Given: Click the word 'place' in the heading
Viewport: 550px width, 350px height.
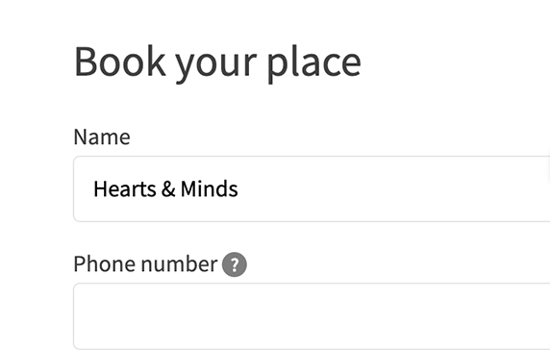Looking at the screenshot, I should click(x=313, y=63).
